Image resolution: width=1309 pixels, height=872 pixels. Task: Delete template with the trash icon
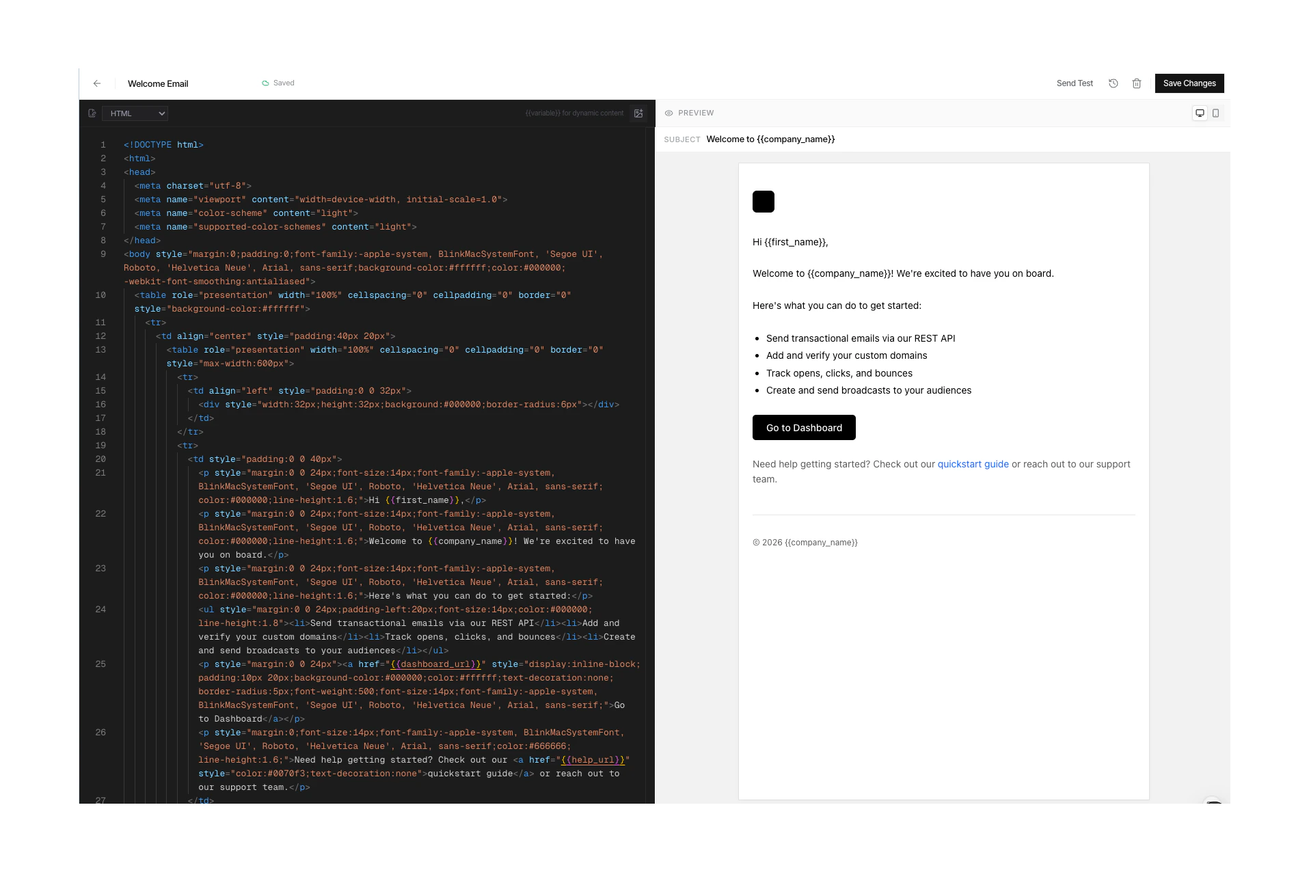[1136, 83]
